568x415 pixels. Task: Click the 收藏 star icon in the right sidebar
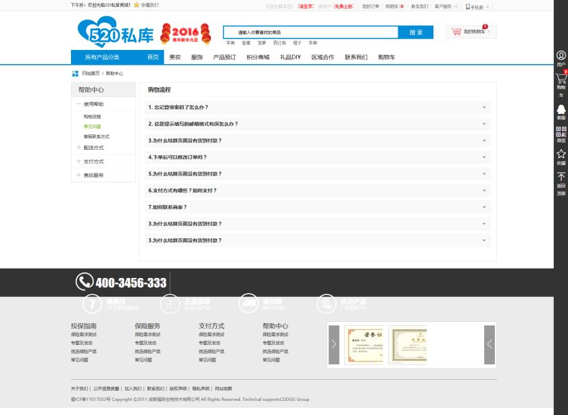coord(561,154)
